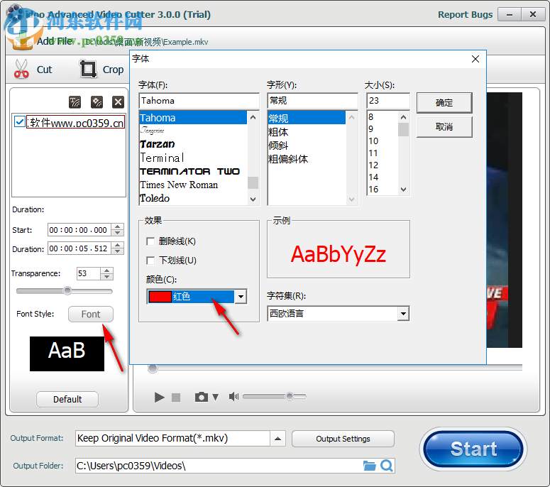Open the output folder using the magnifier icon
This screenshot has width=550, height=487.
point(387,466)
